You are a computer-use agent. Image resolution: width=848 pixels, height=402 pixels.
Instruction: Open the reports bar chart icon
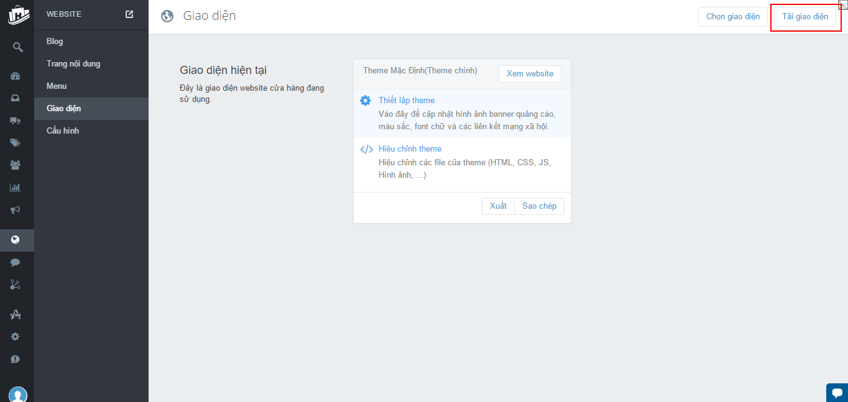pos(16,187)
